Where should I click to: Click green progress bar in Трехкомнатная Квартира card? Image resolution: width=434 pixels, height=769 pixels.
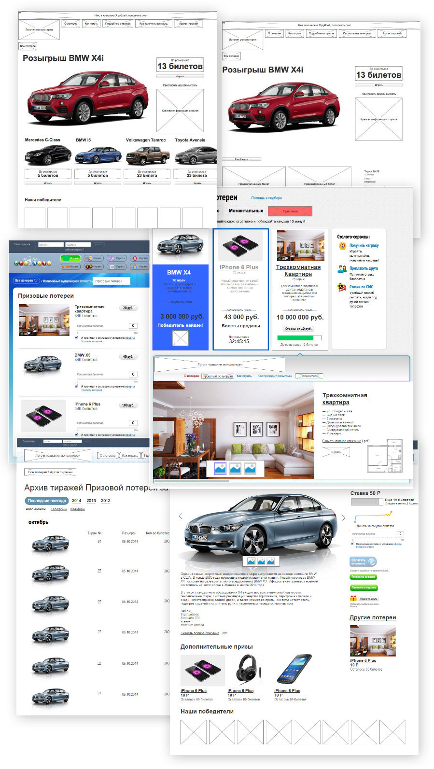pos(295,338)
